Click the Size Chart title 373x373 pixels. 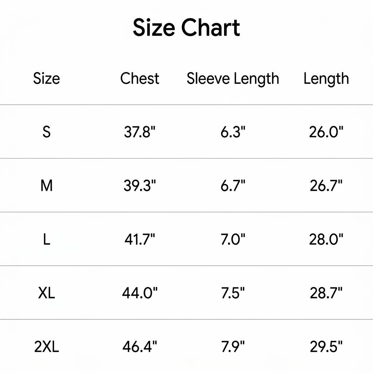tap(186, 28)
